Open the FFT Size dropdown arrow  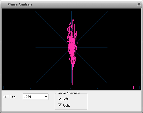pos(46,97)
